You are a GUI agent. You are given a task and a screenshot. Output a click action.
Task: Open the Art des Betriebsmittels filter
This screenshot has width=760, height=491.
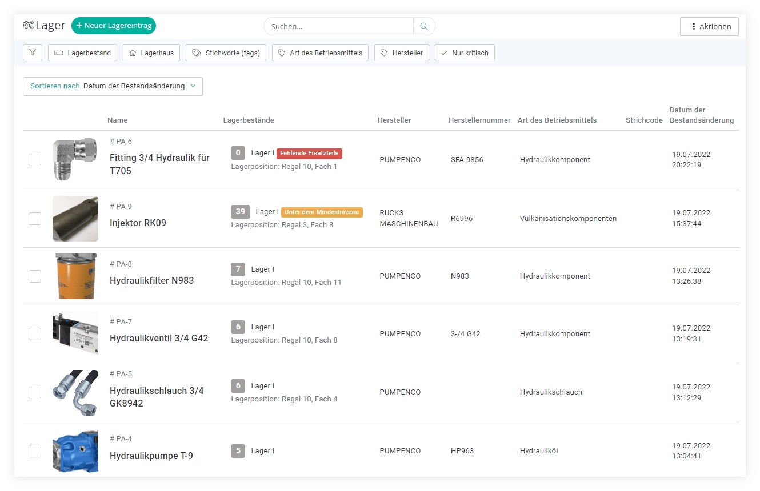320,53
